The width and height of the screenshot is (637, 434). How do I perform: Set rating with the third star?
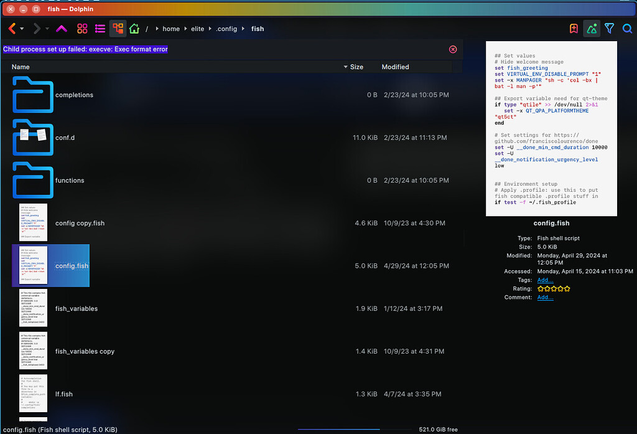(x=554, y=289)
